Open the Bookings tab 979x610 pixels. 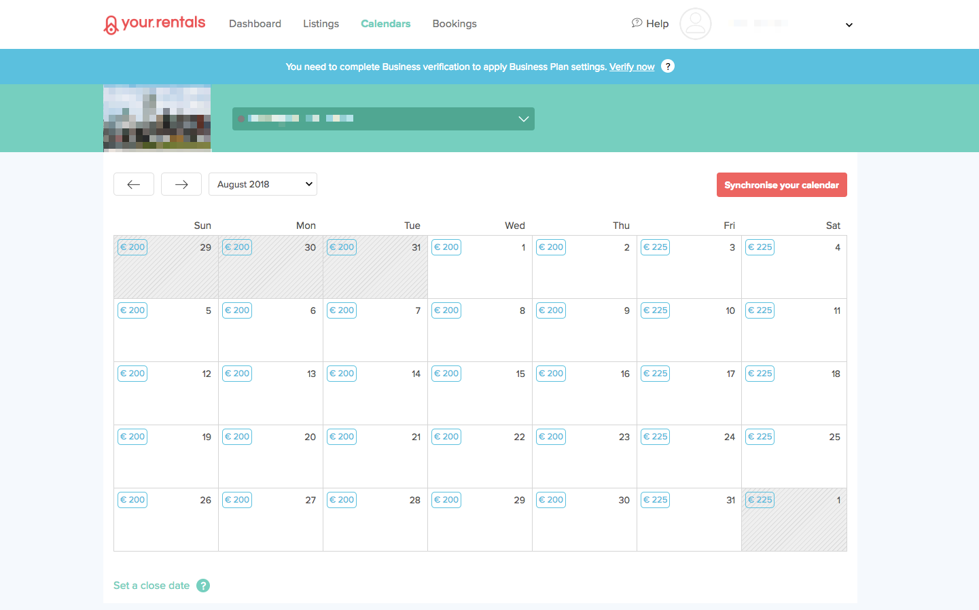point(455,24)
